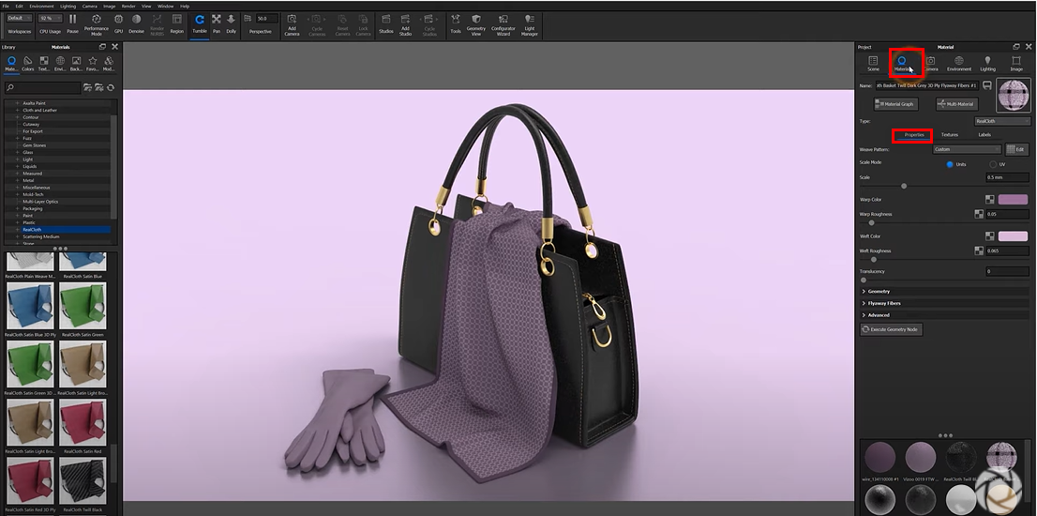Click the Material Graph button
The height and width of the screenshot is (516, 1037).
tap(894, 104)
